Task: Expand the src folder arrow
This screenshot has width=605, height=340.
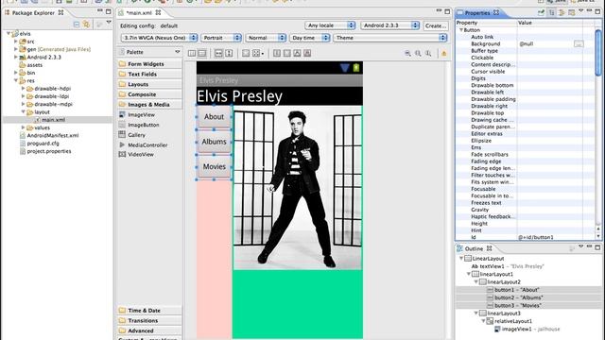Action: pyautogui.click(x=16, y=42)
